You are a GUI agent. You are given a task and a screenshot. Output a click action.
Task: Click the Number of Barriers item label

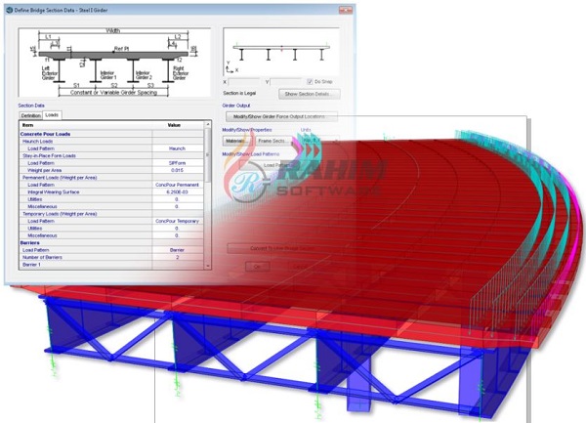click(x=42, y=257)
